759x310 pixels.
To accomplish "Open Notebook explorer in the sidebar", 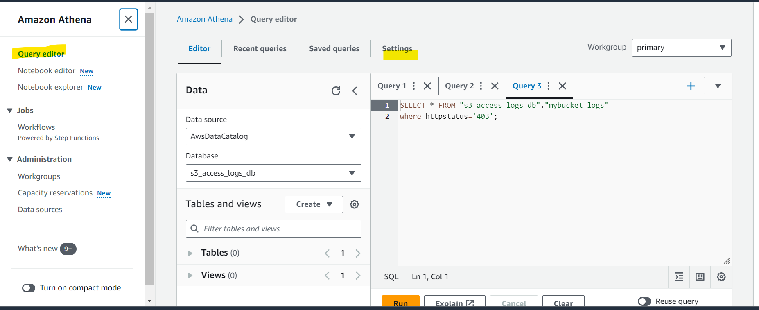I will point(50,87).
